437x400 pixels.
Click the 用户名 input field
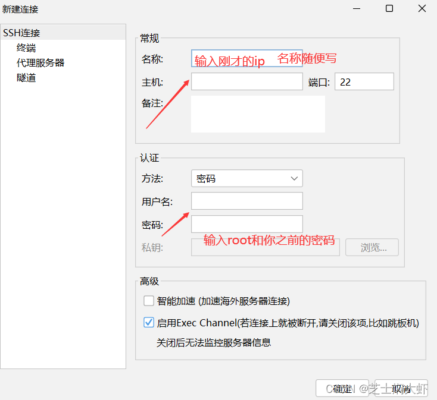click(x=247, y=201)
